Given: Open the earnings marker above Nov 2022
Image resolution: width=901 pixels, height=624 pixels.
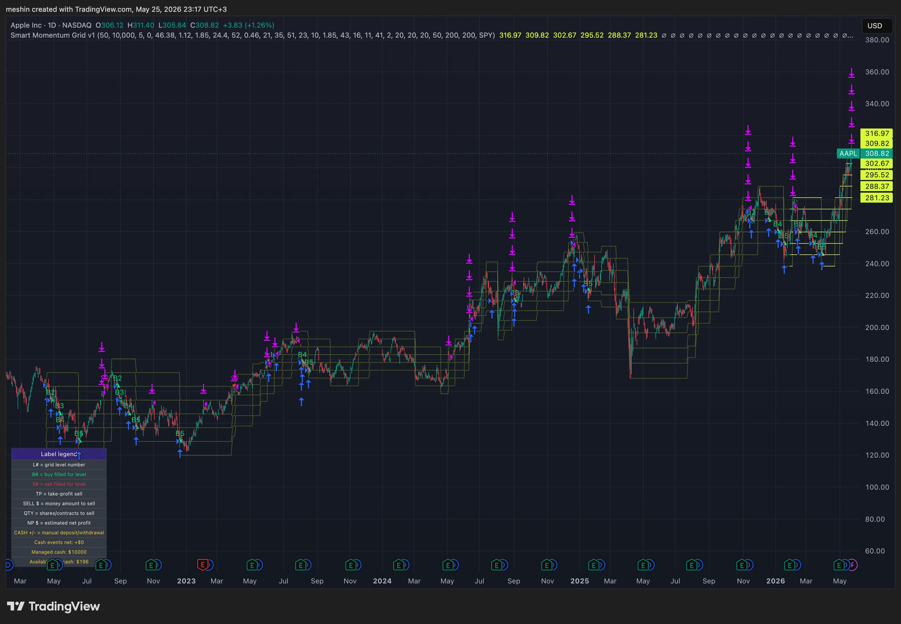Looking at the screenshot, I should 151,565.
